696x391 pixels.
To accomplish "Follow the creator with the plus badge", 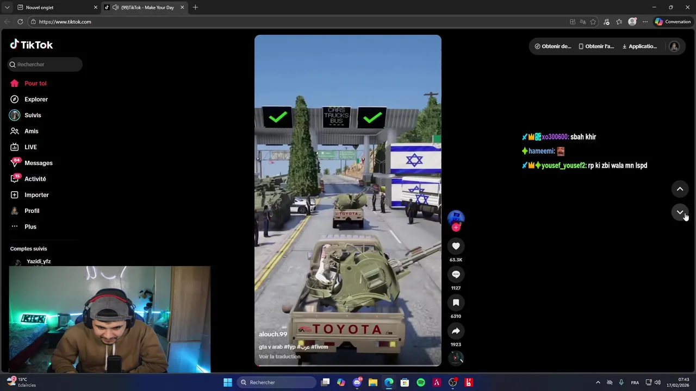I will tap(456, 228).
